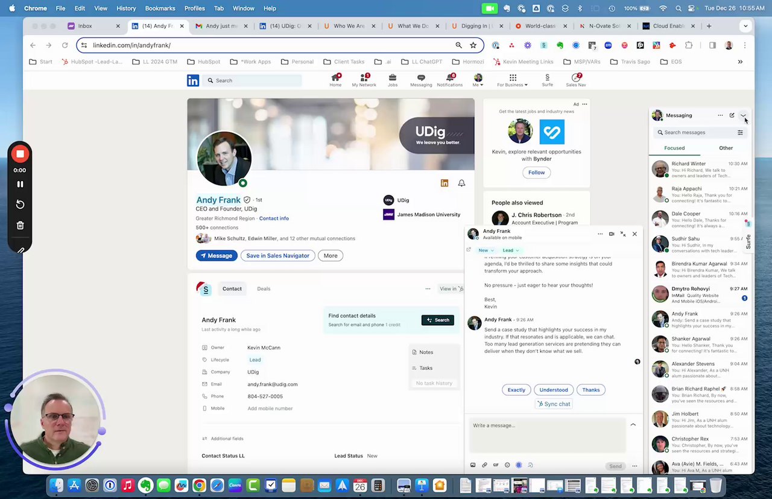Open the Surfe nav item
The width and height of the screenshot is (772, 499).
click(547, 80)
